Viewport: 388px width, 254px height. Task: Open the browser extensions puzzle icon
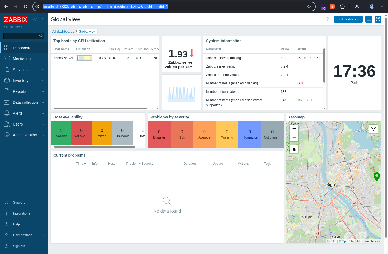tap(342, 7)
